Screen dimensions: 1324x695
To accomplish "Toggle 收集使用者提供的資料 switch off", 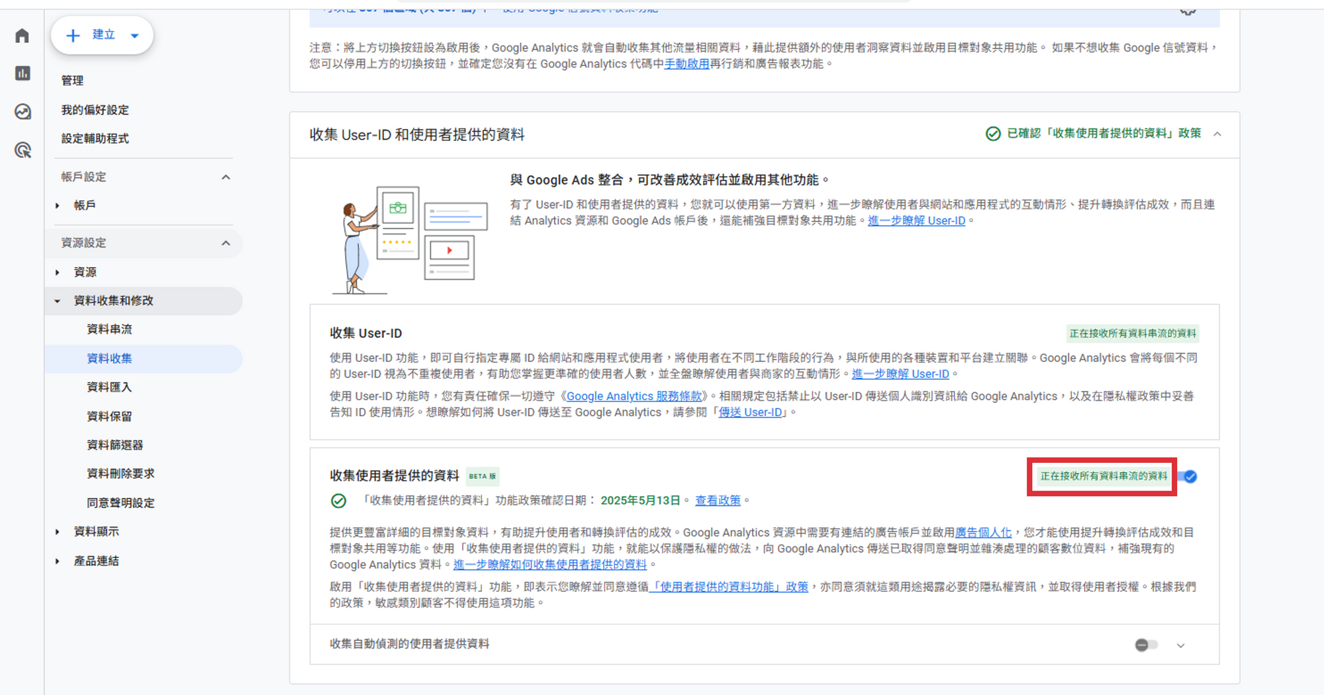I will (x=1189, y=477).
